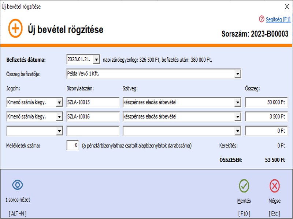Screen dimensions: 293x219
Task: Click the orange plus icon in the header
Action: (16, 28)
